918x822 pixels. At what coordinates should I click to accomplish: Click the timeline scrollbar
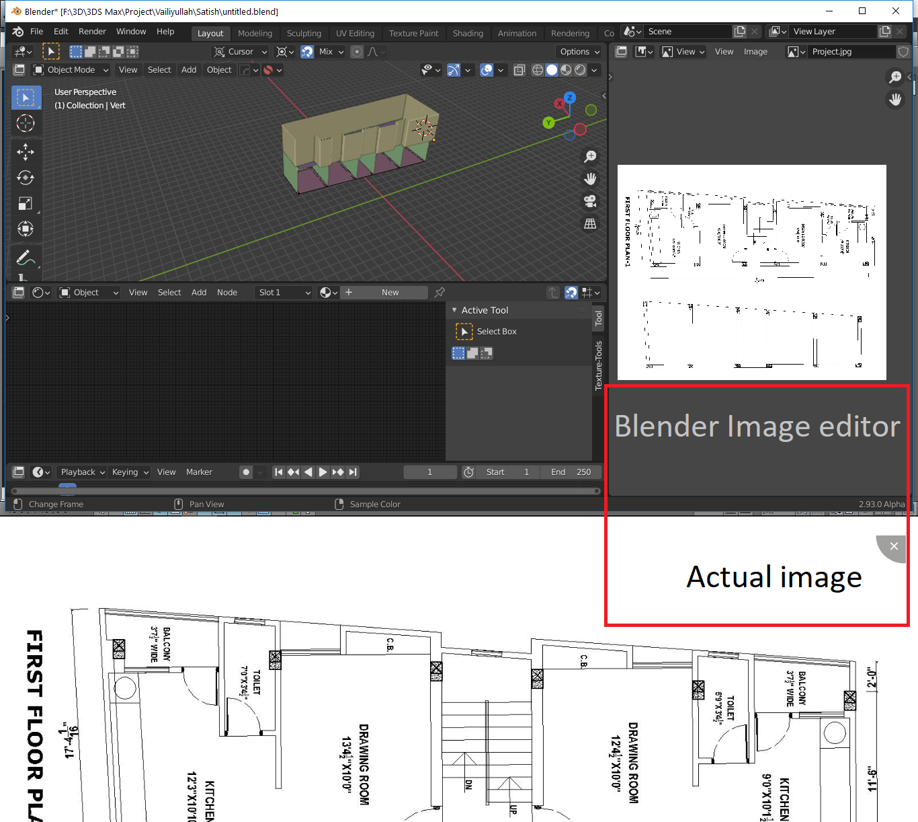coord(306,491)
